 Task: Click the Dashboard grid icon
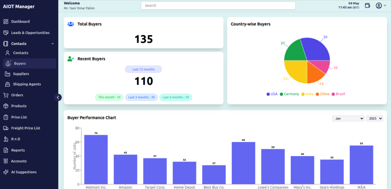[x=6, y=22]
